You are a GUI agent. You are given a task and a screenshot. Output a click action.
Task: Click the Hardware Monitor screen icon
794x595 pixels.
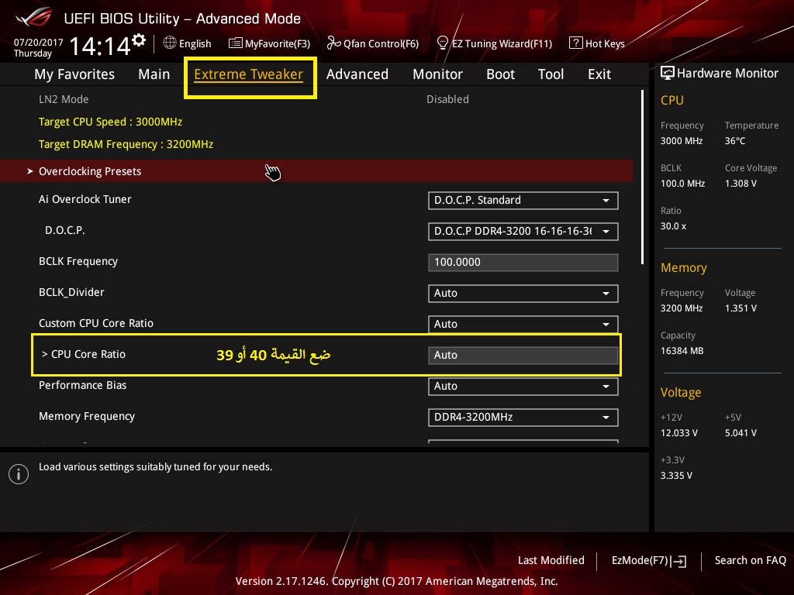click(668, 74)
